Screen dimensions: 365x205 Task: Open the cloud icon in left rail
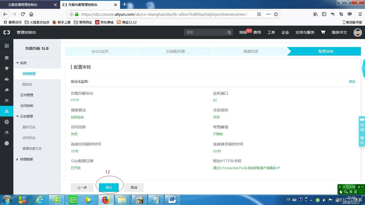[7, 79]
